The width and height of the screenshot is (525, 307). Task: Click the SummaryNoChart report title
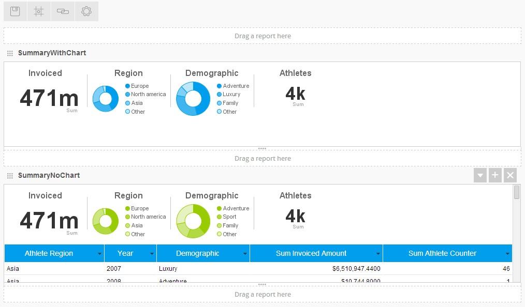(49, 175)
